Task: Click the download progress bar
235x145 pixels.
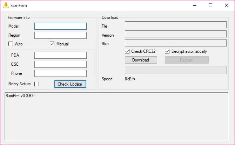Action: [175, 70]
